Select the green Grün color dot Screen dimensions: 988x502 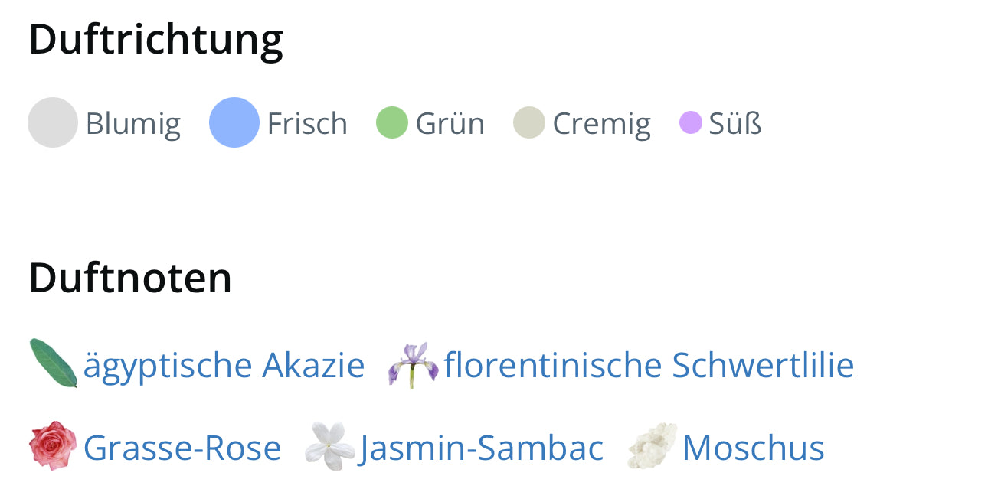[391, 122]
